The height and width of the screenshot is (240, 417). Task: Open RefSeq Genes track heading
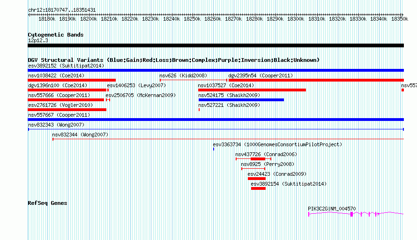(47, 203)
